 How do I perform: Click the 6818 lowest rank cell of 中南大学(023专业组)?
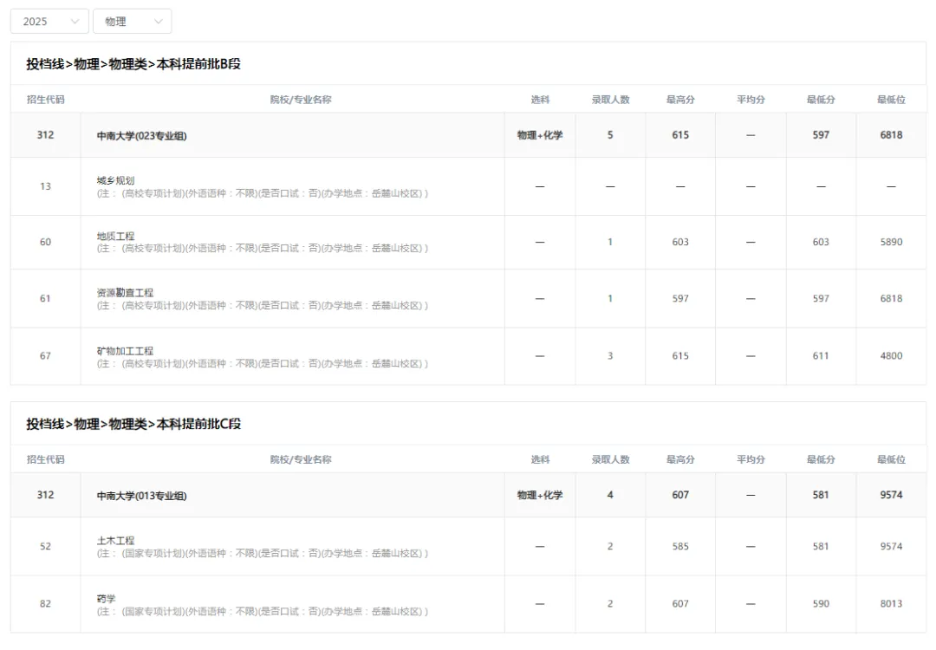891,135
